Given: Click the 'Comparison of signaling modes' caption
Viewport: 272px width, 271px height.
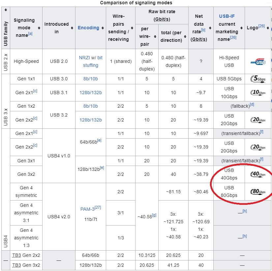Looking at the screenshot, I should tap(136, 3).
